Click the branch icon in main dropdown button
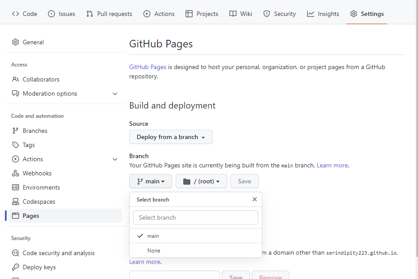This screenshot has width=418, height=279. tap(140, 182)
